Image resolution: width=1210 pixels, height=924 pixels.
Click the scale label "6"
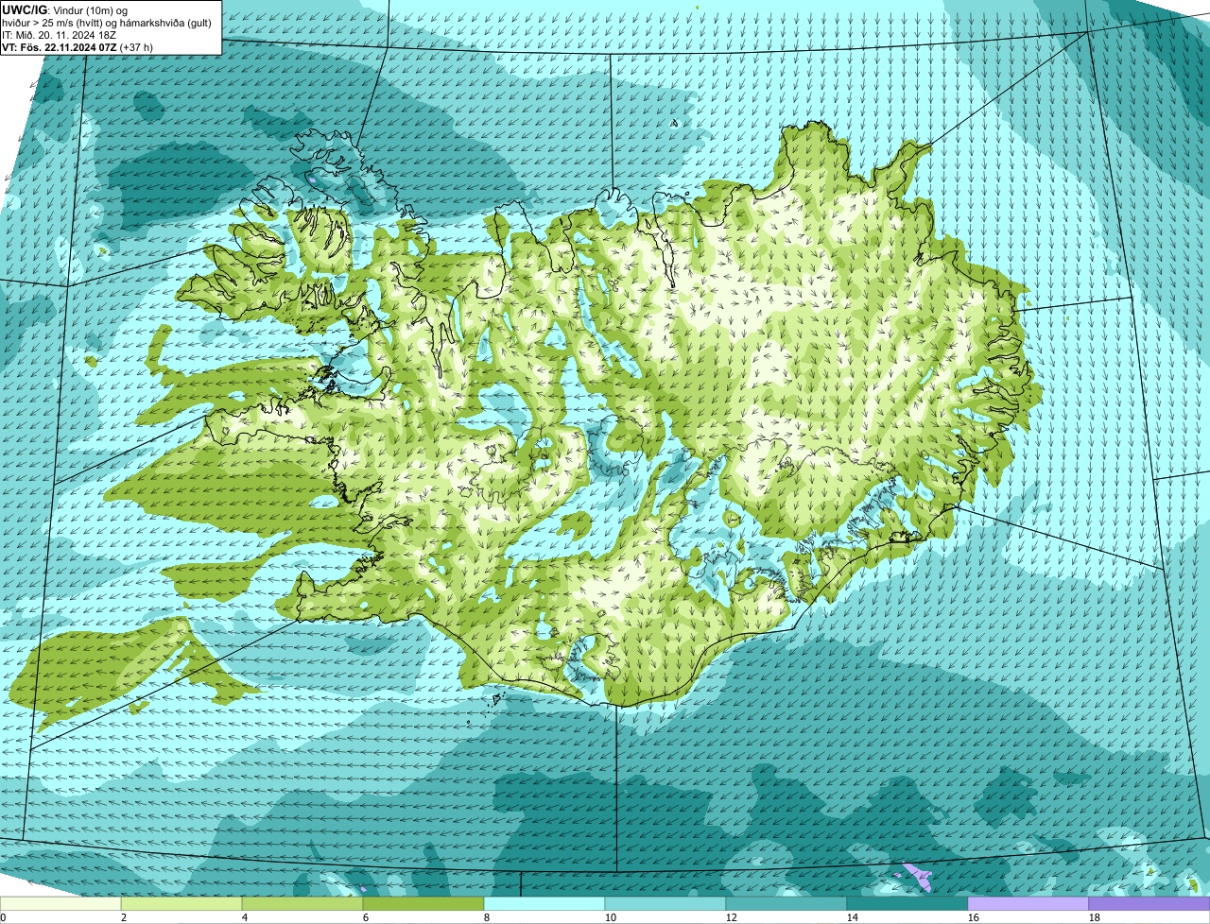(366, 917)
